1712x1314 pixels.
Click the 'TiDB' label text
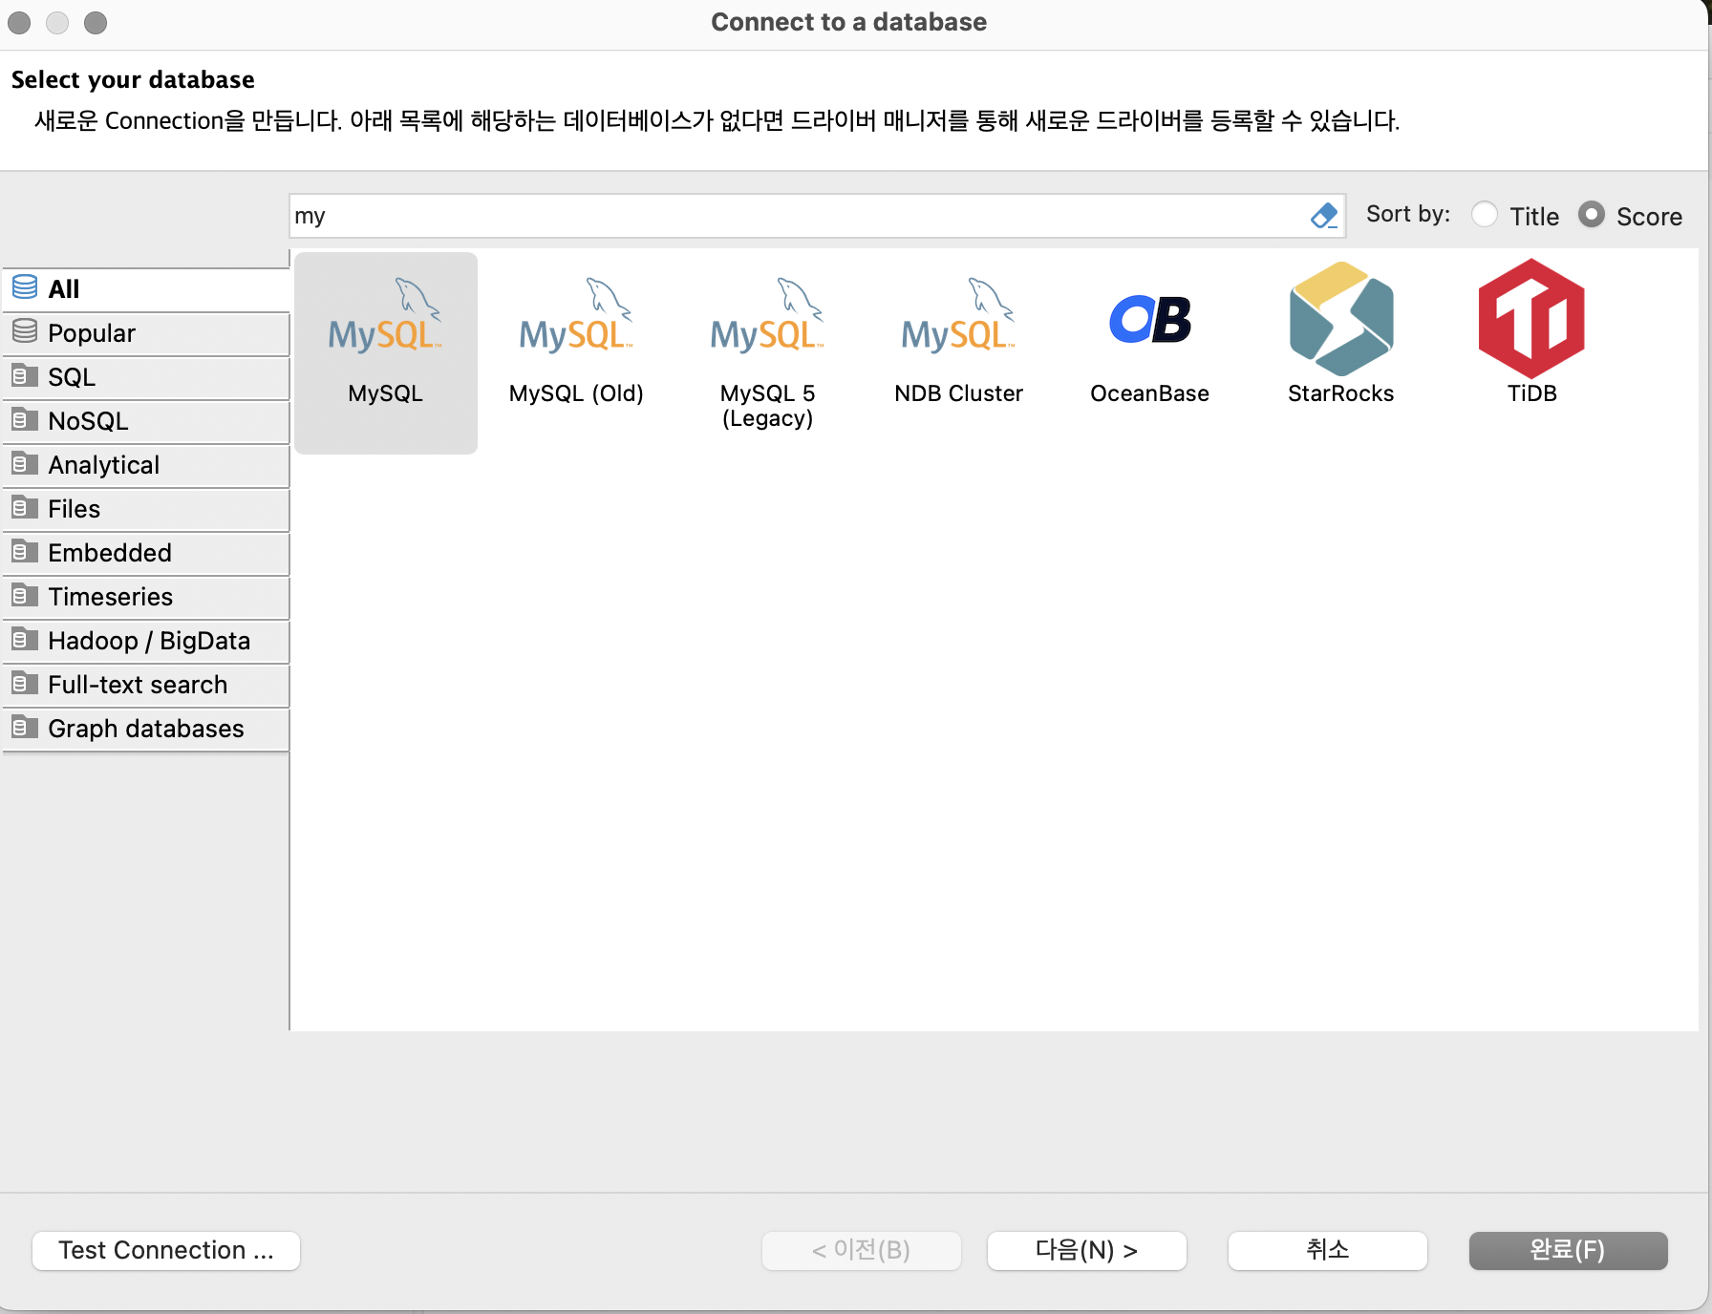(x=1531, y=393)
